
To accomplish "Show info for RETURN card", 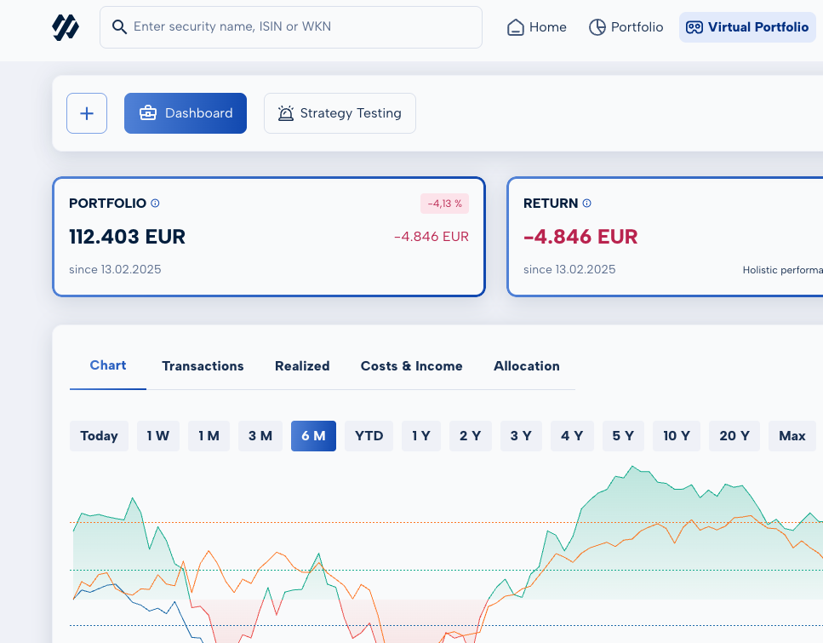I will point(586,204).
